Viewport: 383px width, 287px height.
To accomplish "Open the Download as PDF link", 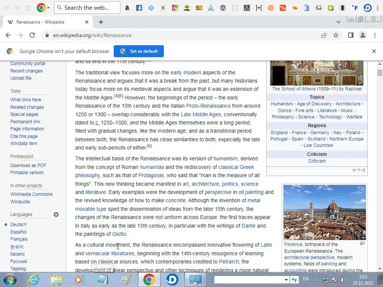I will [28, 165].
